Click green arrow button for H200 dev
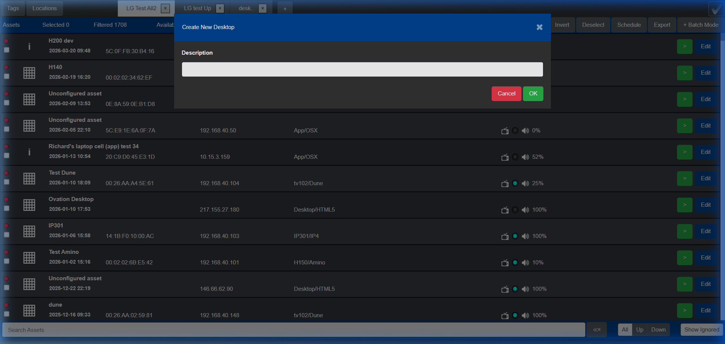 click(685, 46)
